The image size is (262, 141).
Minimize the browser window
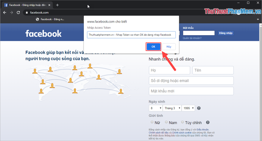pos(238,3)
